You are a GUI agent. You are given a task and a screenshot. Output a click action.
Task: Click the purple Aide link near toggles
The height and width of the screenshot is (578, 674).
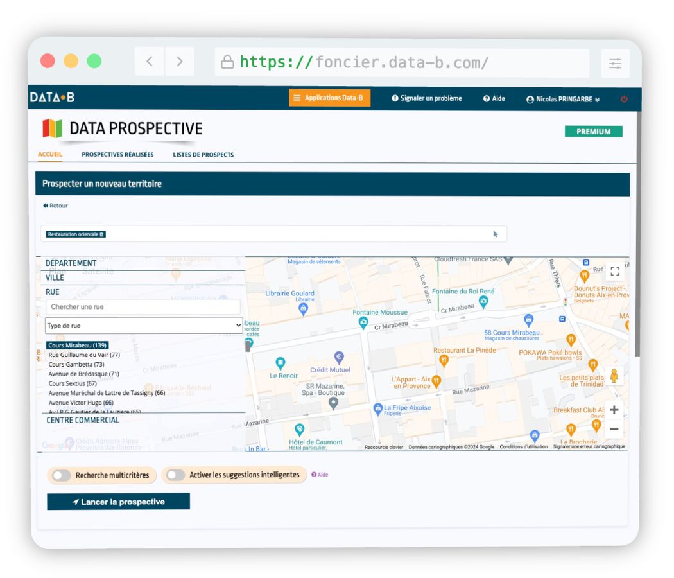pos(320,475)
